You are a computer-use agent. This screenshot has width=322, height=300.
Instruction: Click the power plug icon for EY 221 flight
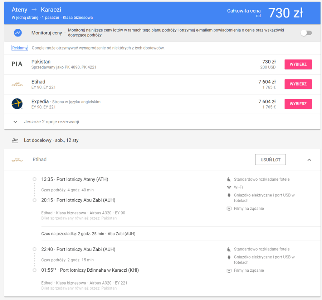click(229, 257)
